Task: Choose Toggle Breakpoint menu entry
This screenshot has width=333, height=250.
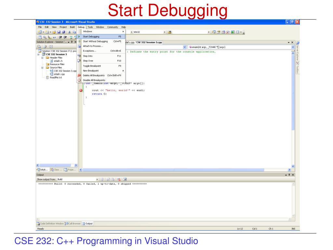Action: pyautogui.click(x=101, y=66)
